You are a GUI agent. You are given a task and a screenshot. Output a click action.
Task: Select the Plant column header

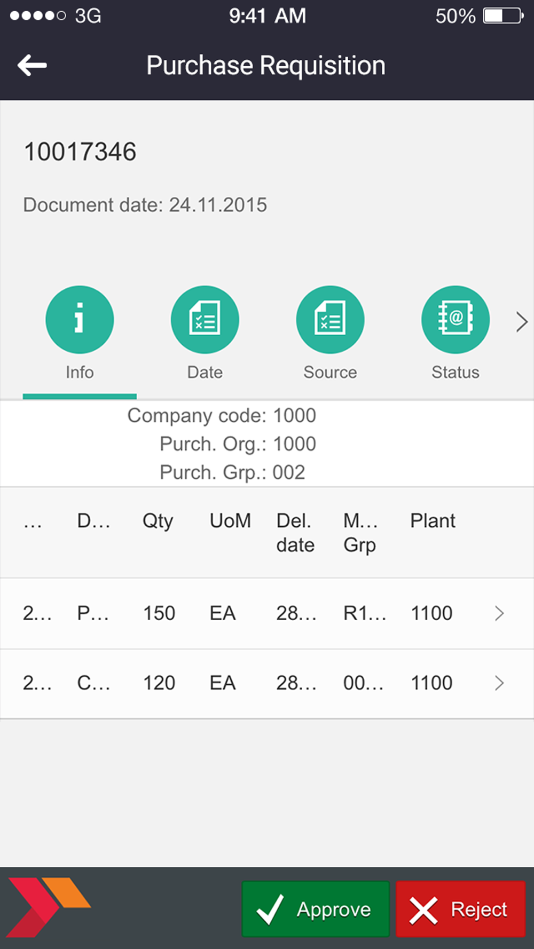(433, 520)
